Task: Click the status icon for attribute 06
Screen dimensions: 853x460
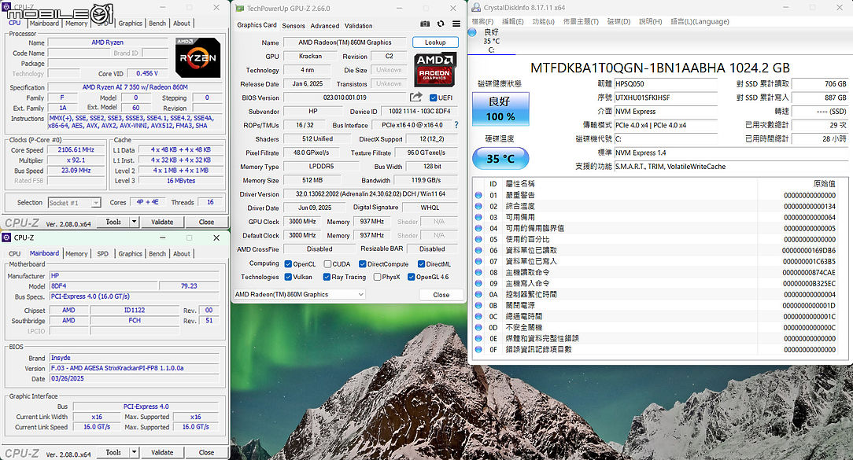Action: [478, 250]
